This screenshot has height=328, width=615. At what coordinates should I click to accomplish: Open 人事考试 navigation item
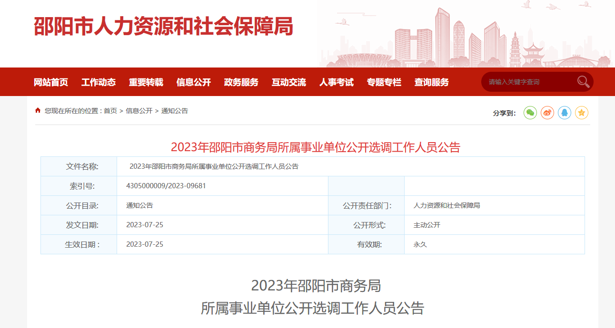pyautogui.click(x=337, y=82)
